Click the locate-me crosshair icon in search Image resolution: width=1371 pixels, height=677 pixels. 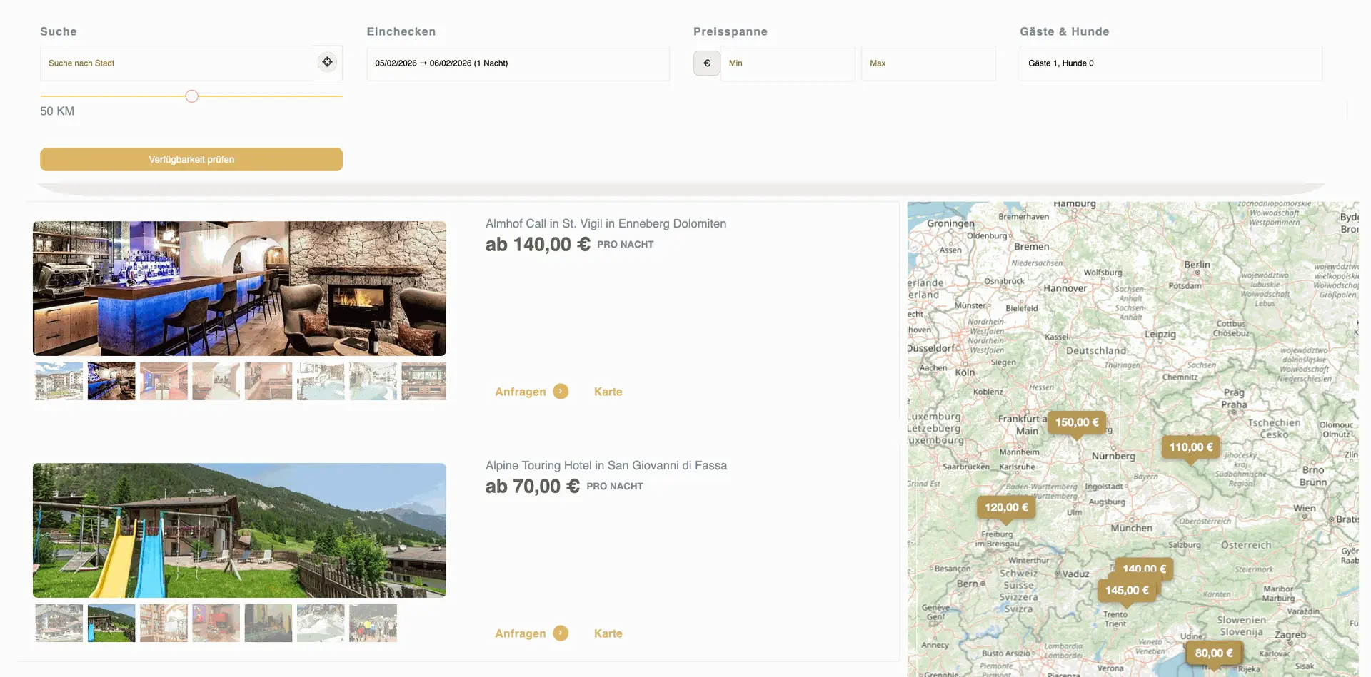point(327,62)
